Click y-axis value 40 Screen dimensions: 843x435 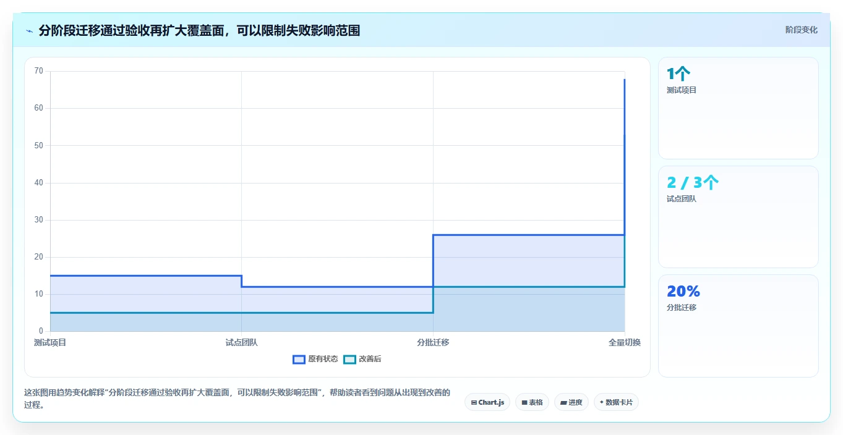pyautogui.click(x=39, y=183)
